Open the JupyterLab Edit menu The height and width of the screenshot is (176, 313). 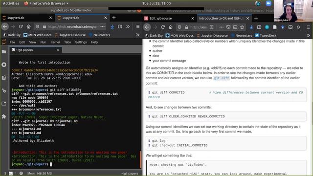[22, 42]
